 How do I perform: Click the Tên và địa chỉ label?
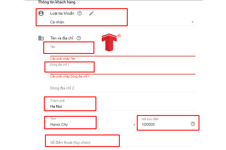pos(62,38)
